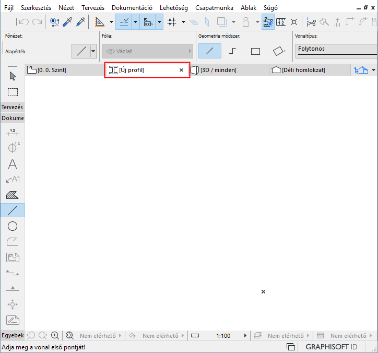Image resolution: width=378 pixels, height=353 pixels.
Task: Click the zoom-in magnifier icon
Action: tap(55, 335)
